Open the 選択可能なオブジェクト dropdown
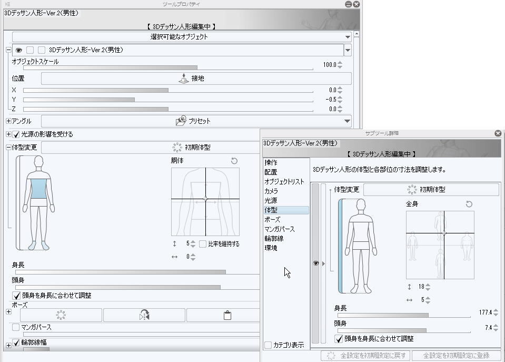 point(182,37)
